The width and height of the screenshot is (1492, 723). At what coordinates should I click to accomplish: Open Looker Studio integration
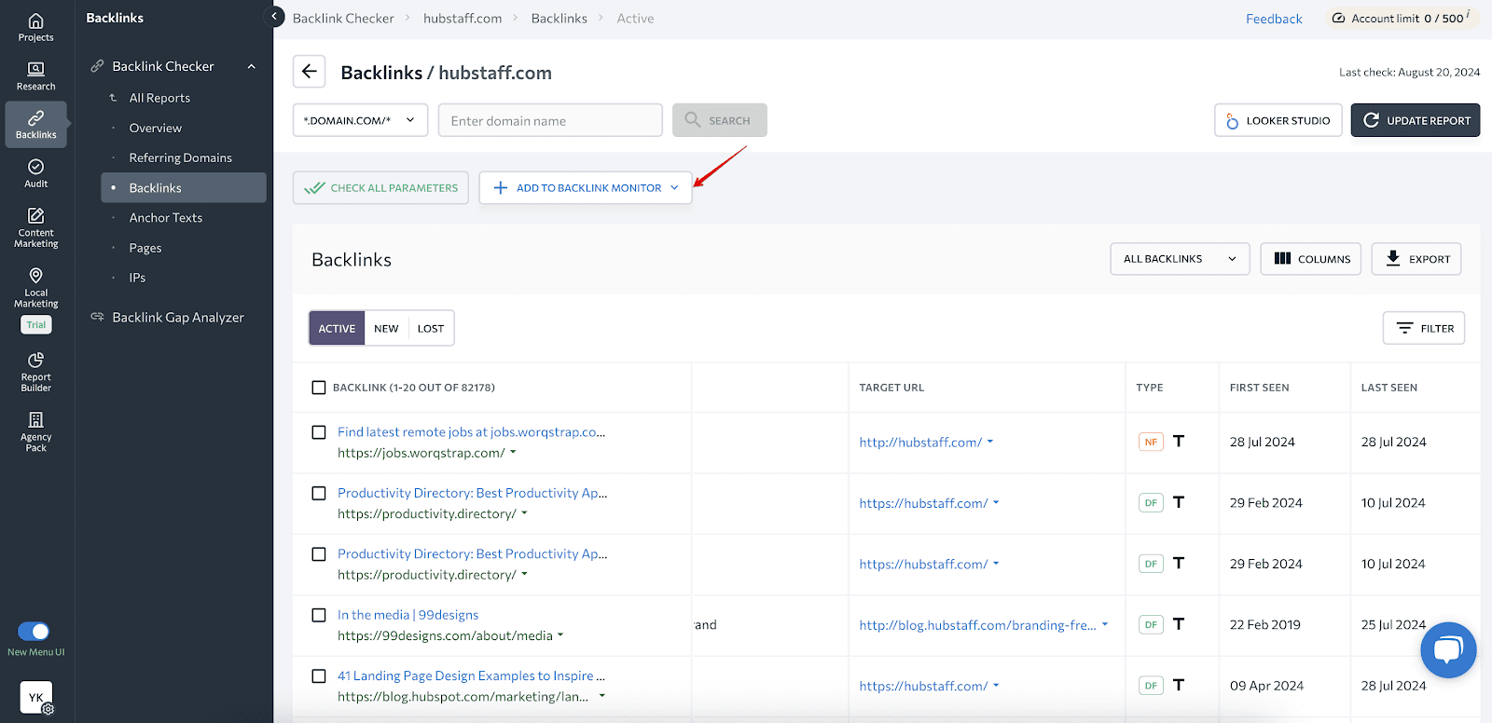click(1278, 120)
